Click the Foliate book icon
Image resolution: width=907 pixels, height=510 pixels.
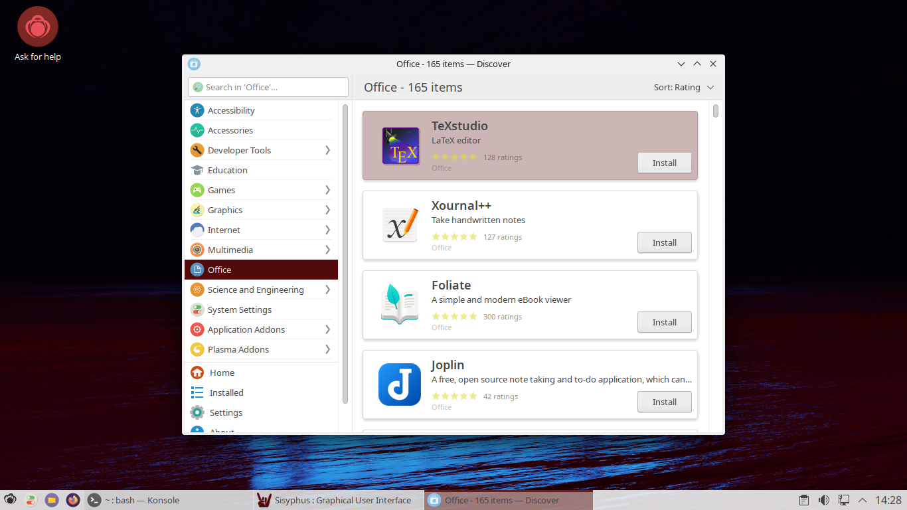400,305
